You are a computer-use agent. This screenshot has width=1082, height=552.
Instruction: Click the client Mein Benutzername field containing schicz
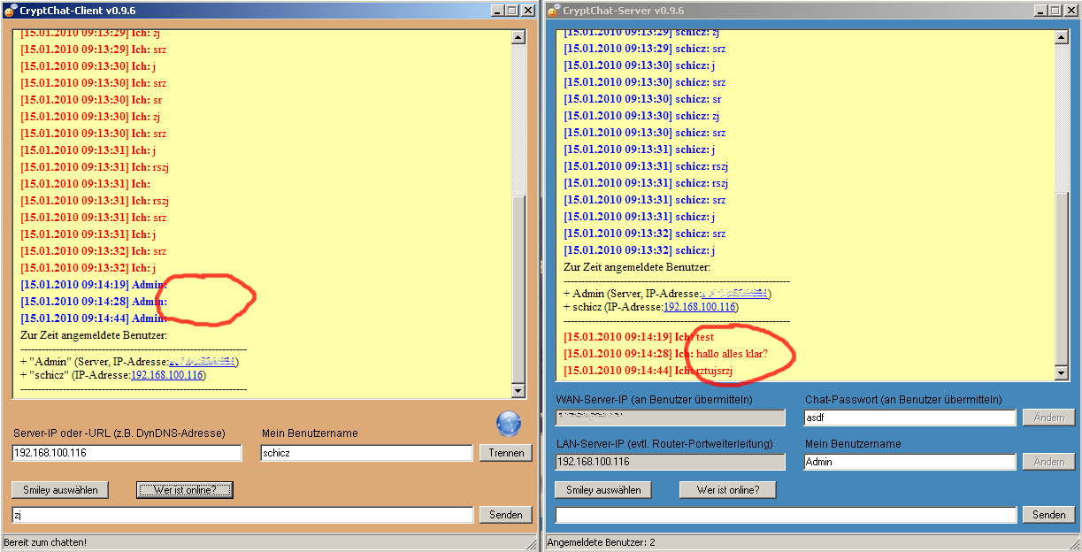(x=366, y=453)
